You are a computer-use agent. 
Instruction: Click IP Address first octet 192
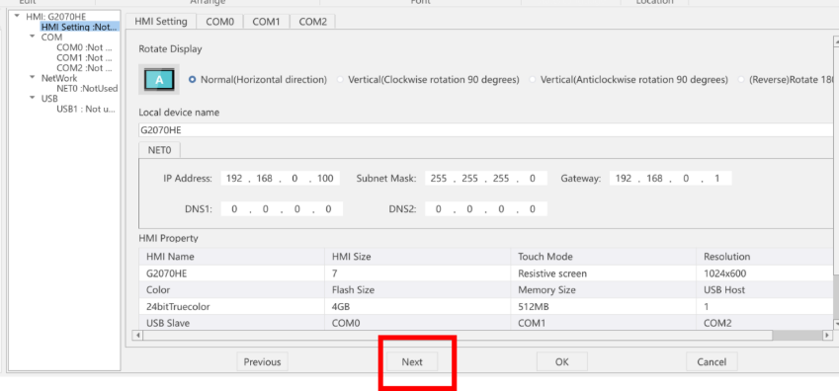click(x=234, y=179)
